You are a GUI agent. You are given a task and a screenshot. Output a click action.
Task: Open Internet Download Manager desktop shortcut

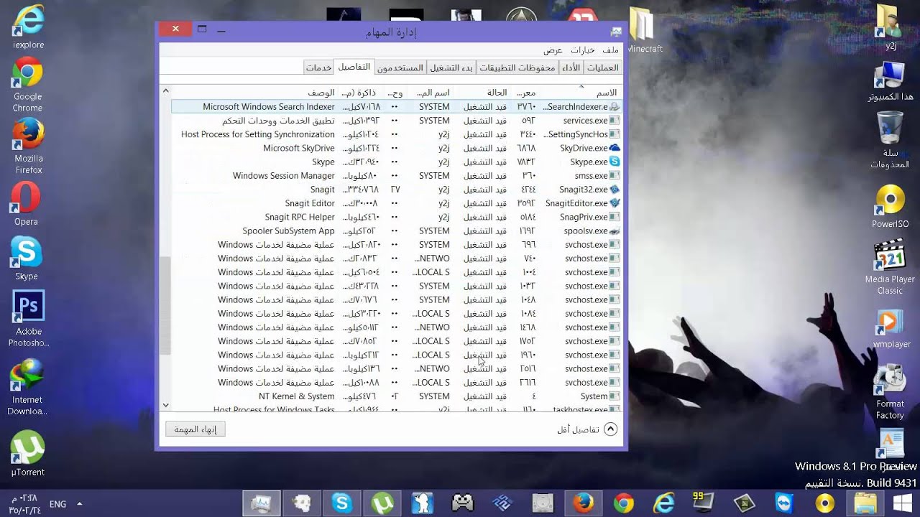(x=27, y=388)
